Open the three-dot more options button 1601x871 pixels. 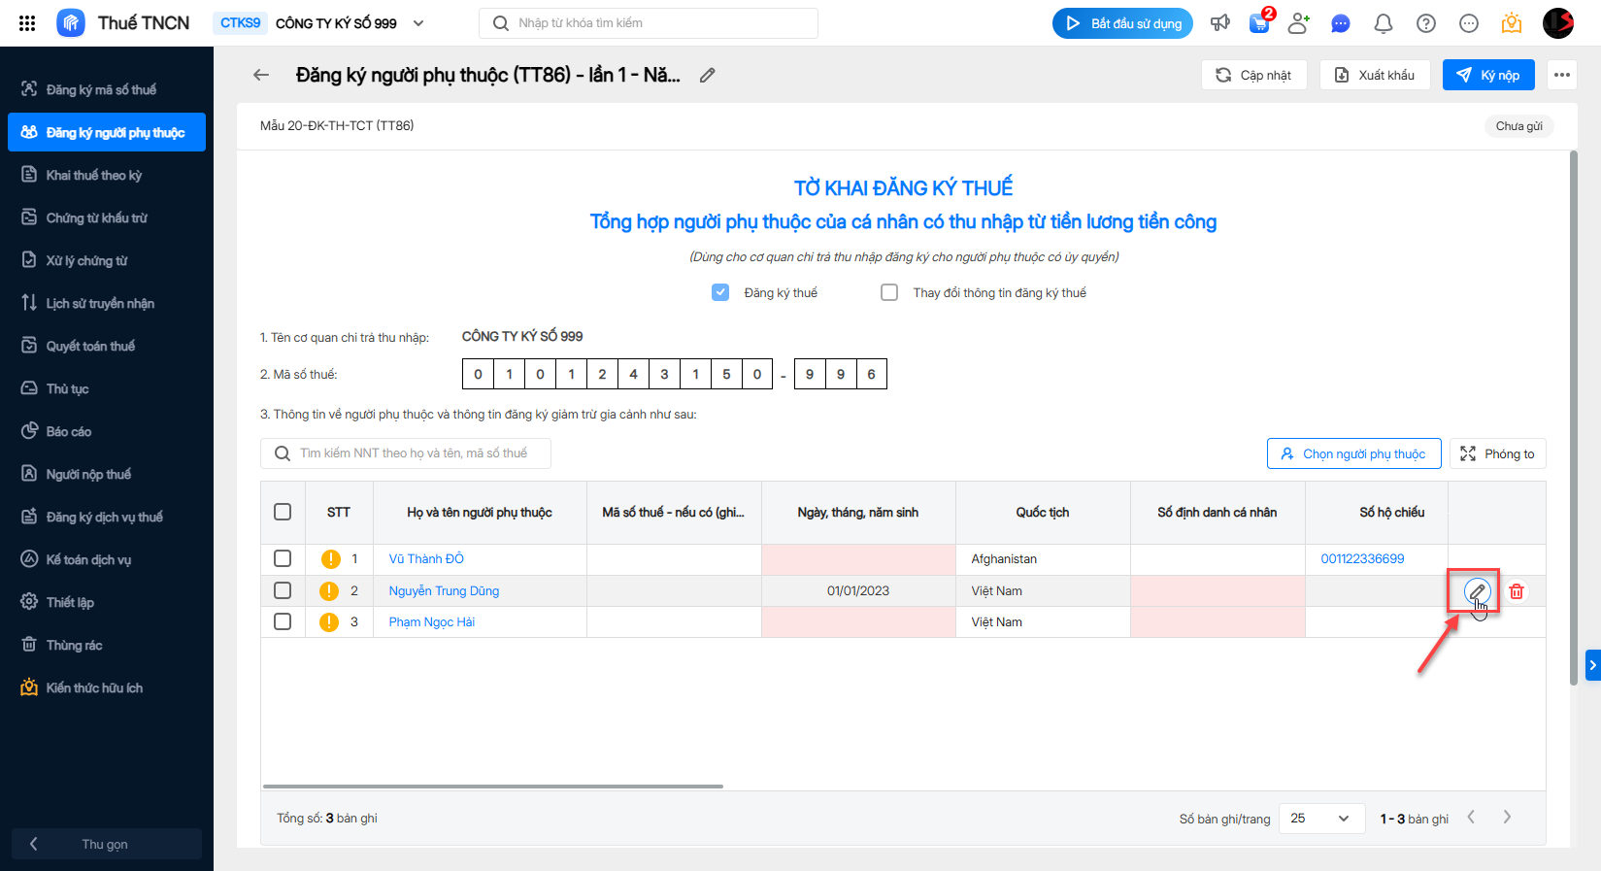click(1562, 75)
